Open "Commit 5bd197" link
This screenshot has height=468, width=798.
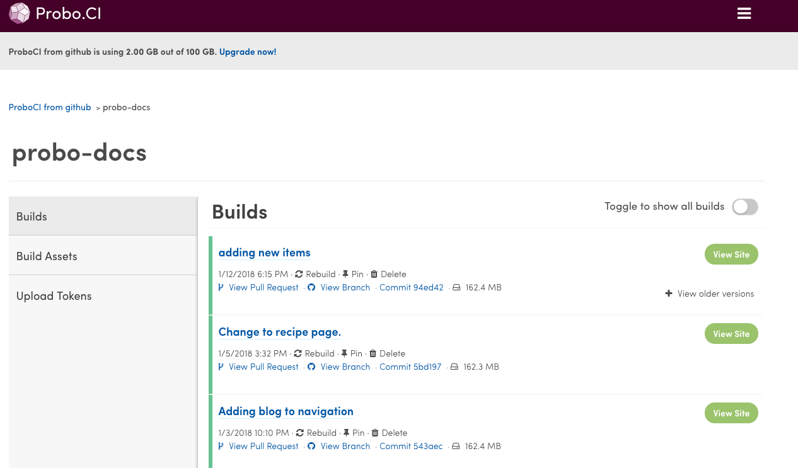pos(410,367)
